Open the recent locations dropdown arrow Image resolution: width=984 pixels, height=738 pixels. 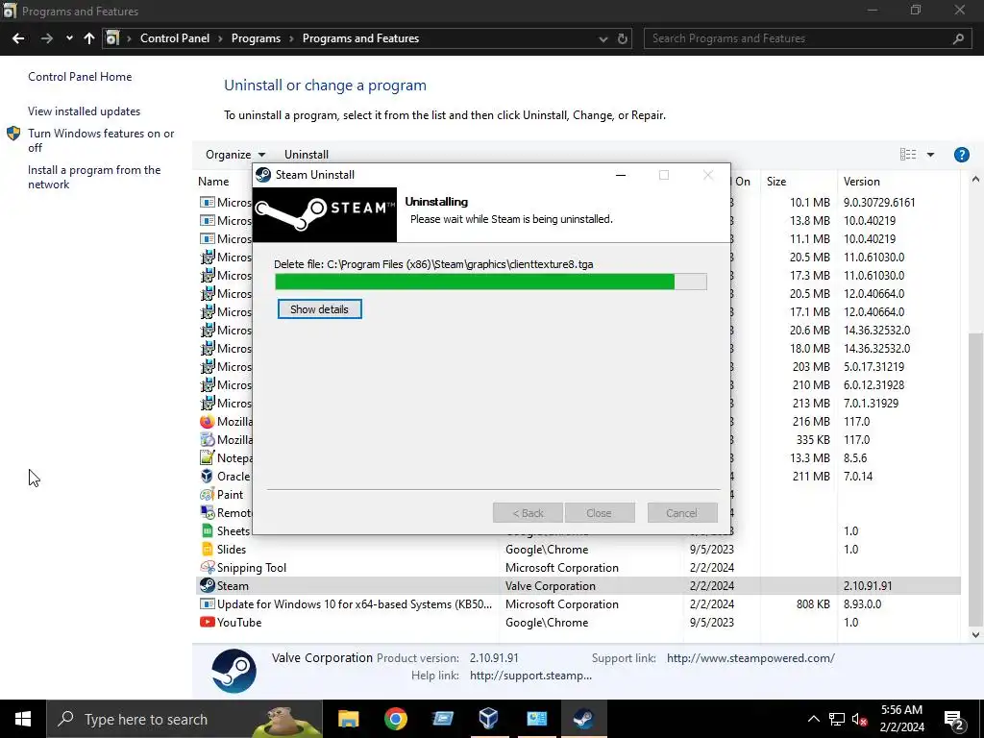(x=69, y=38)
